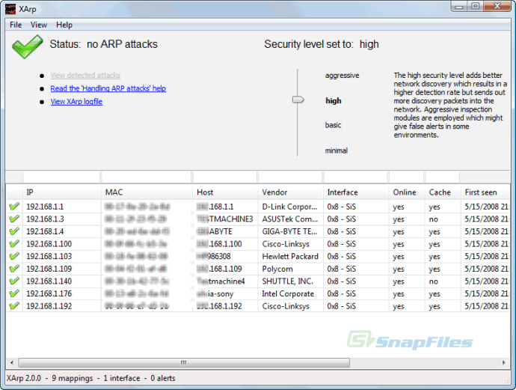This screenshot has height=390, width=516.
Task: Open 'Read the Handling ARP attacks help' link
Action: coord(108,88)
